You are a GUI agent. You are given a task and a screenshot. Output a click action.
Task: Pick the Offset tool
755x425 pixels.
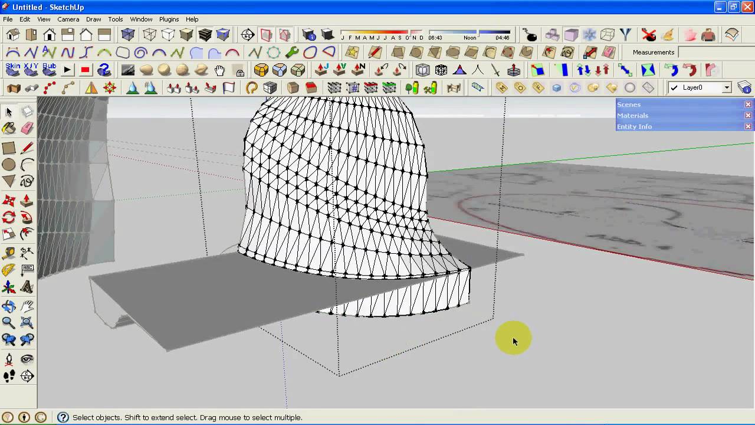tap(27, 234)
